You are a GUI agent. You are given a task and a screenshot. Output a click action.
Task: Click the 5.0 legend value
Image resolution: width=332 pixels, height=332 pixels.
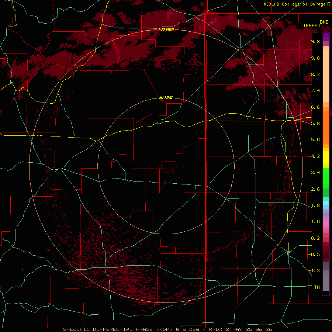[x=315, y=140]
